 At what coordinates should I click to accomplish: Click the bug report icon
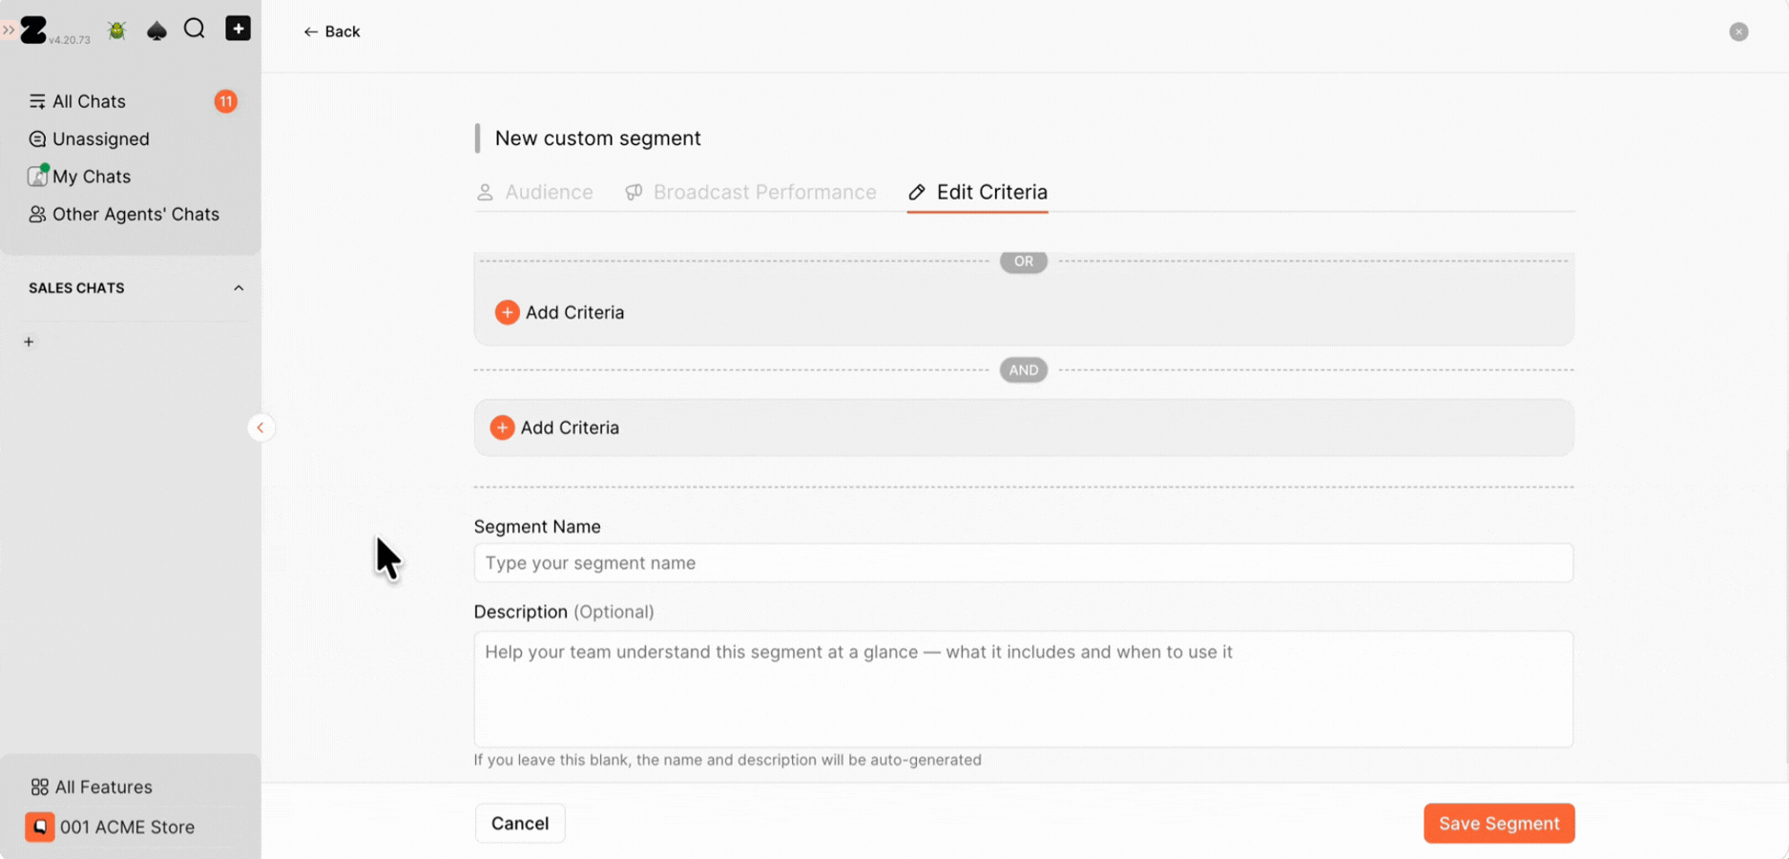117,31
